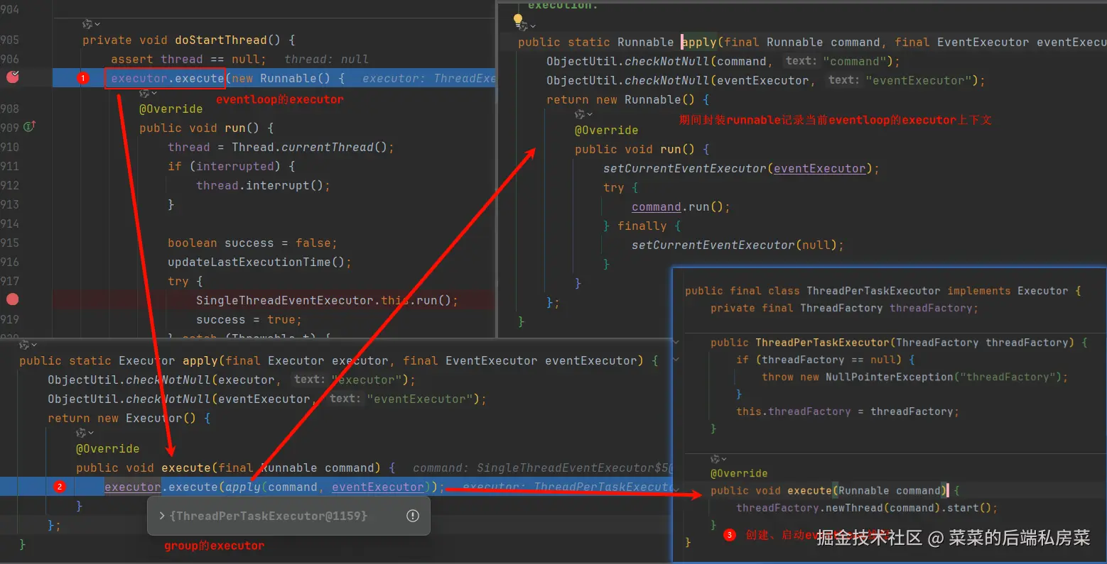Click the 'thread: null' inline debug value

326,59
